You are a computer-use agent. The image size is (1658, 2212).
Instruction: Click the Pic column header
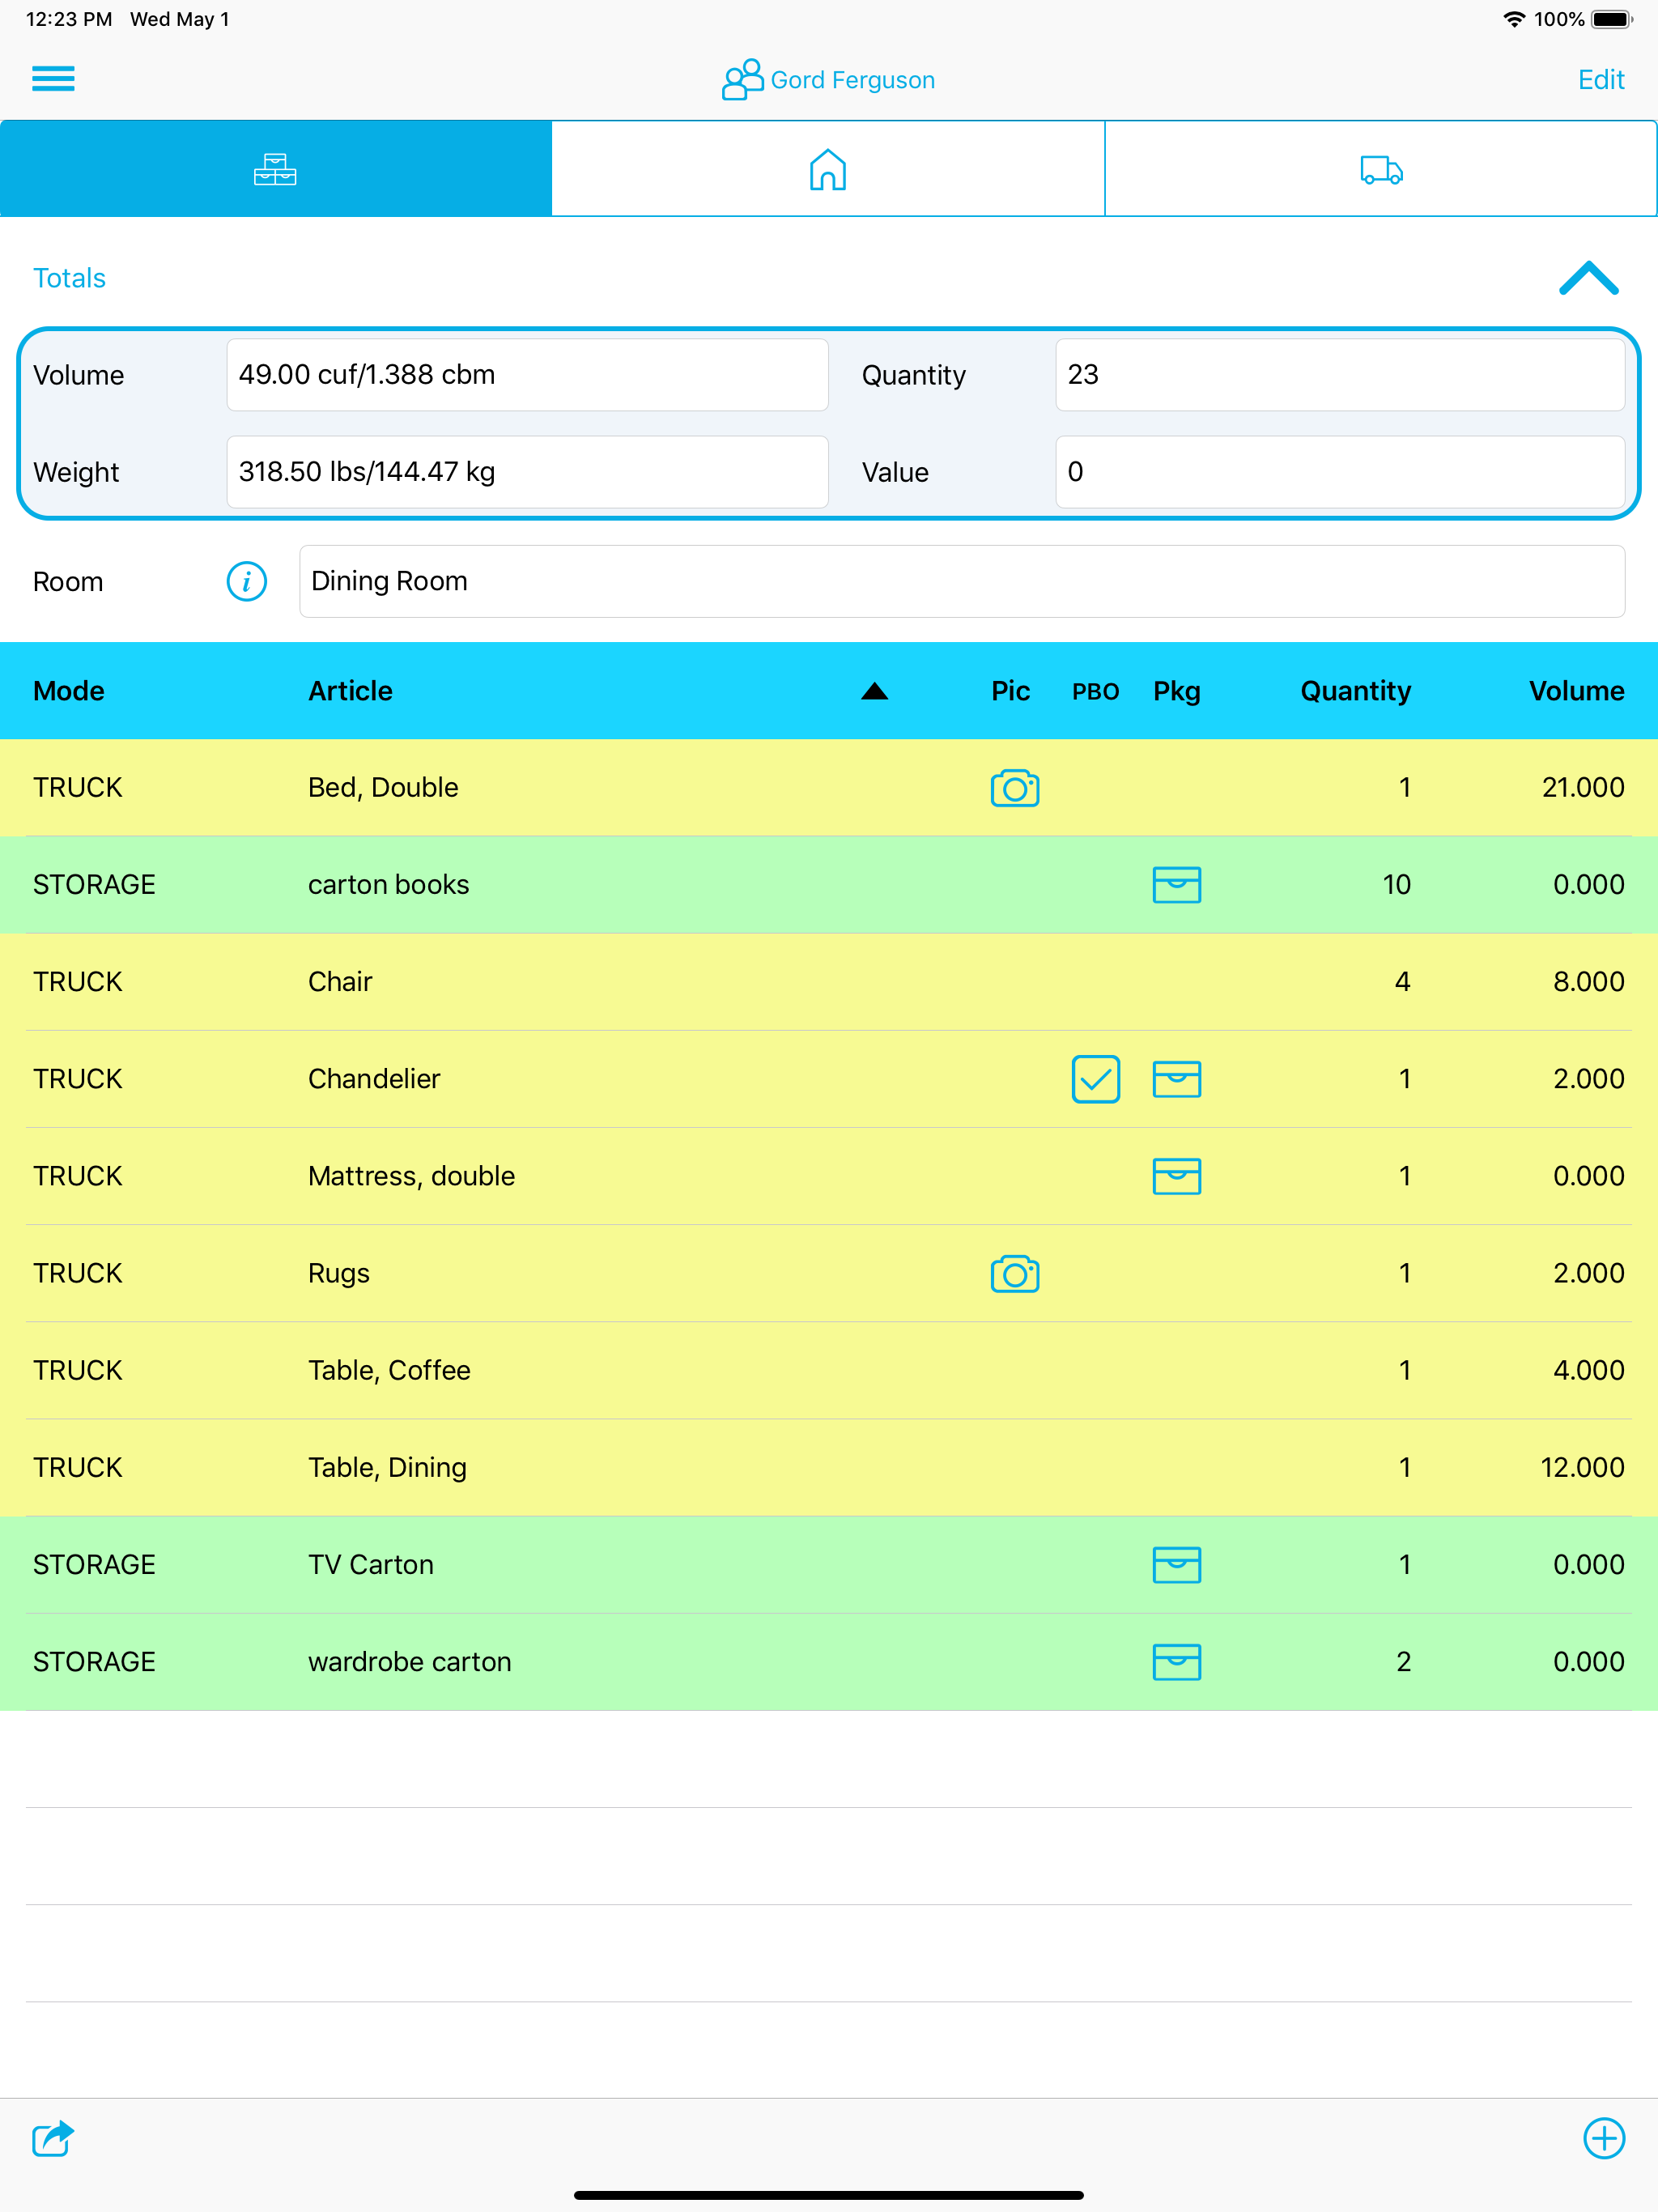pyautogui.click(x=1010, y=691)
